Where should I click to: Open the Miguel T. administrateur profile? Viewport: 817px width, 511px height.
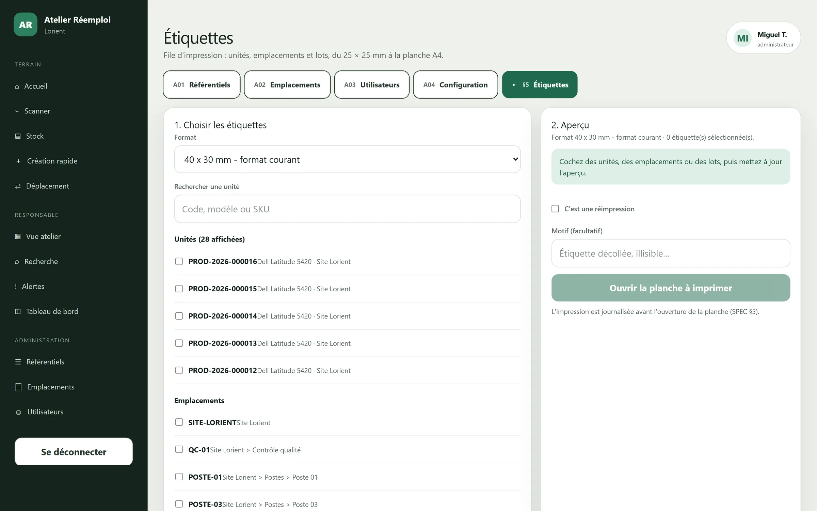coord(764,38)
